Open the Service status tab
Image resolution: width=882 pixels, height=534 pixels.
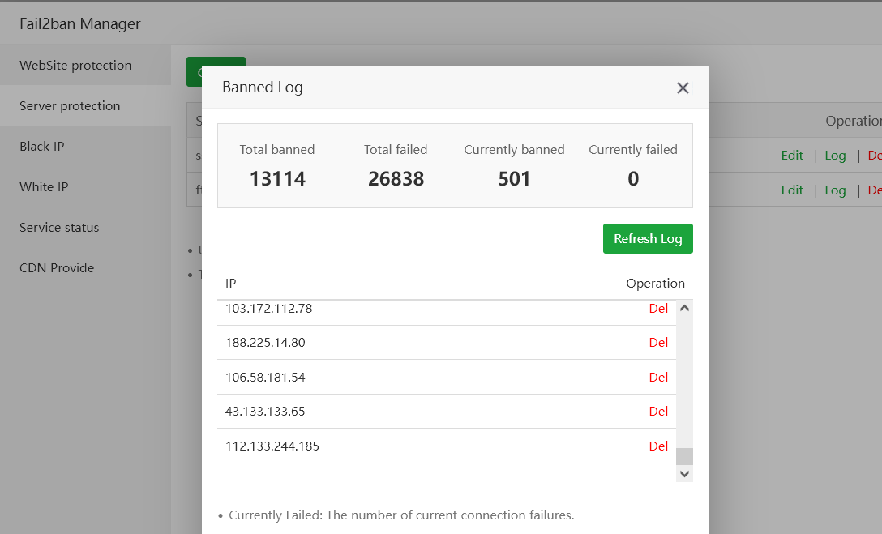tap(59, 228)
